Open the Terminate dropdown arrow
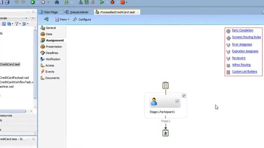 [x=127, y=2]
